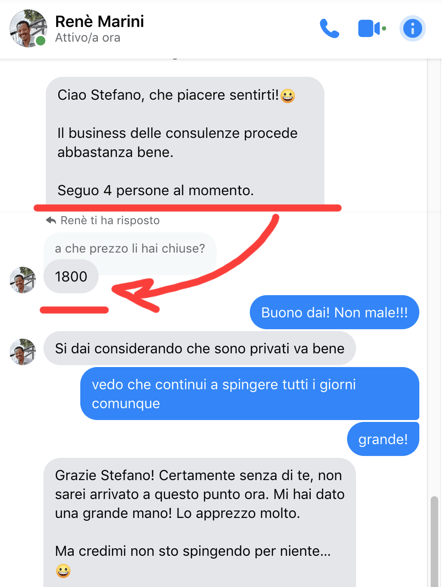Click the avatar beside the Si dai considerando message

pos(23,352)
